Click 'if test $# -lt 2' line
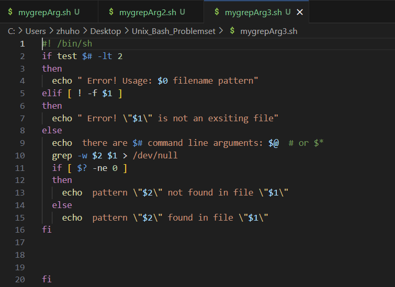 (x=82, y=56)
